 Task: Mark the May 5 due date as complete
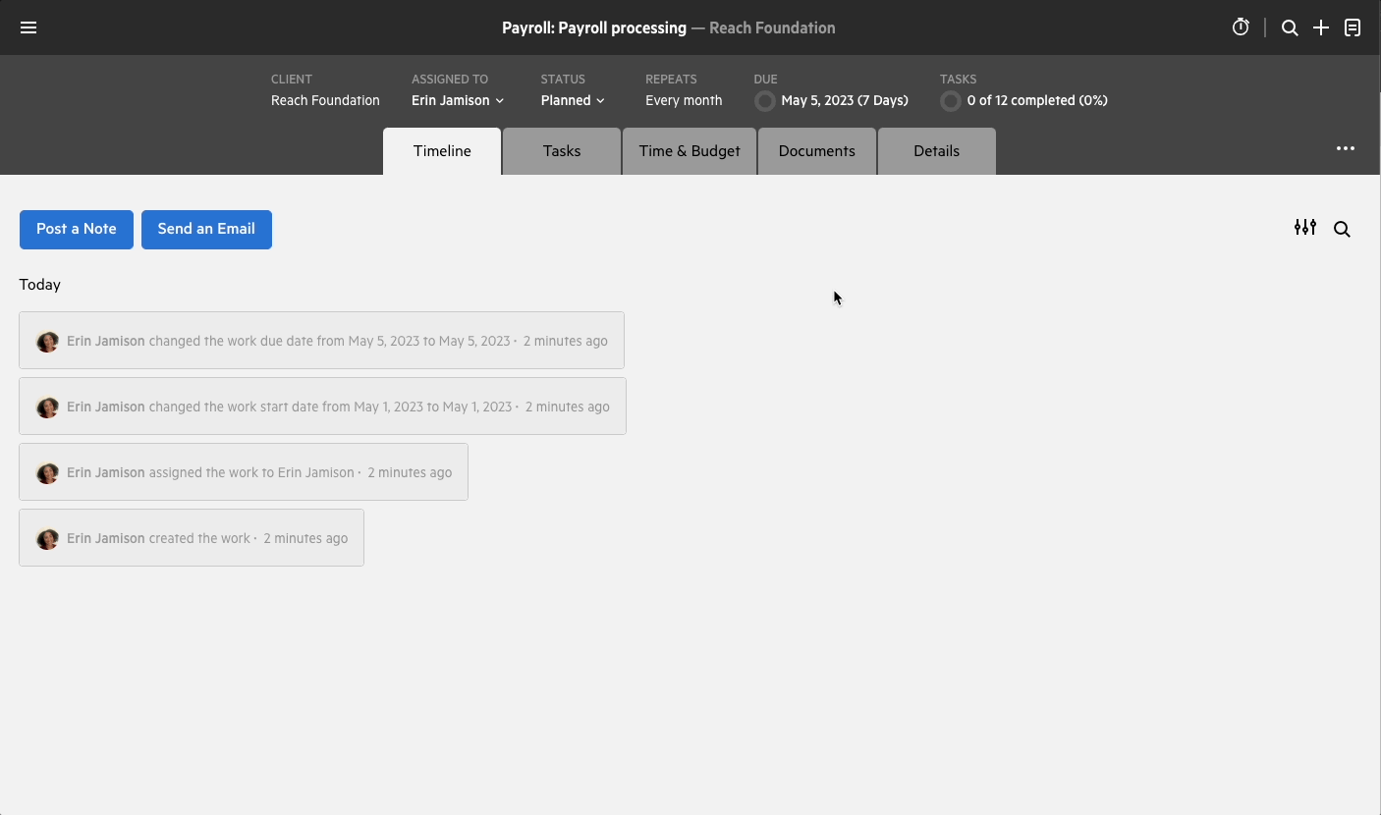pos(764,100)
